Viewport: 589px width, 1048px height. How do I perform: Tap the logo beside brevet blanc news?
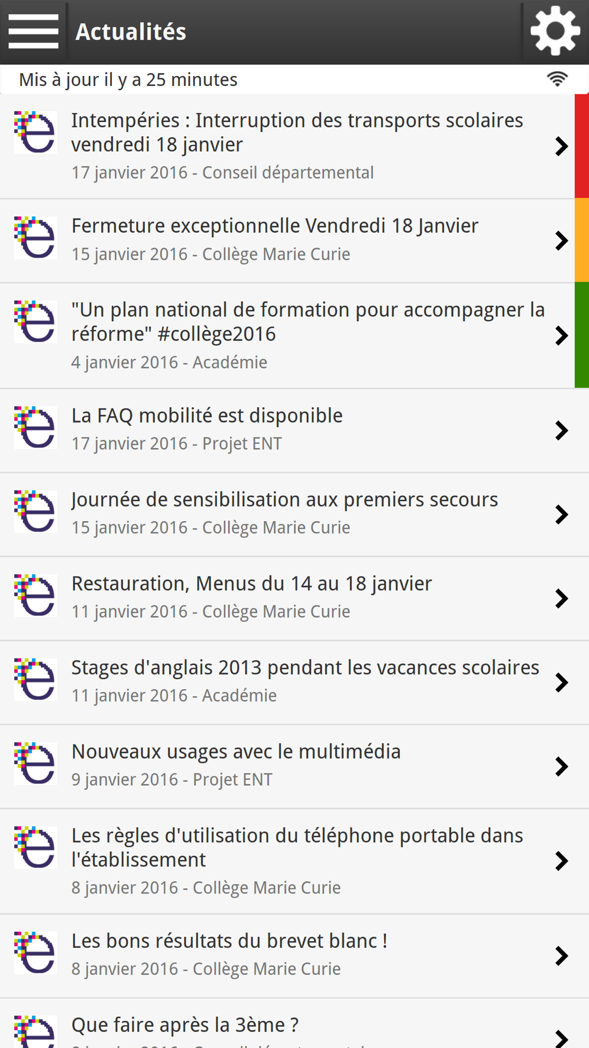pyautogui.click(x=35, y=953)
